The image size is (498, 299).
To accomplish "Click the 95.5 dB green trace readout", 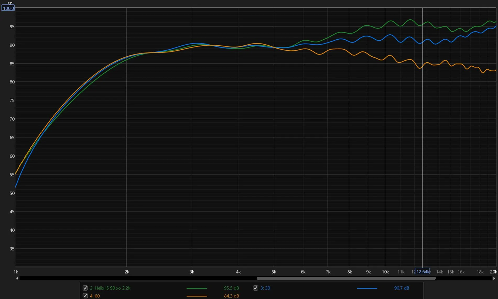I will point(231,288).
